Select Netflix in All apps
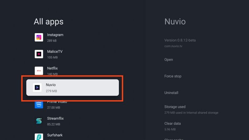Screen dimensions: 249x140 point(72,71)
